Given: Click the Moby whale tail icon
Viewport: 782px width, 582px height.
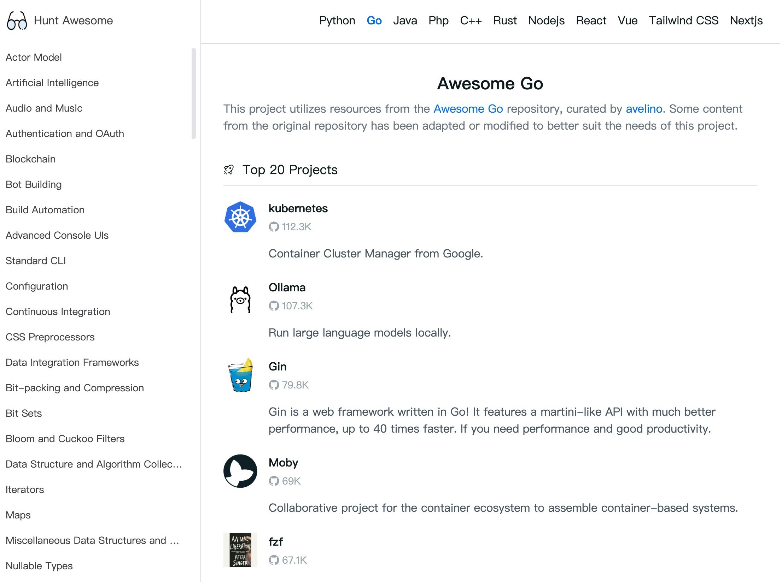Looking at the screenshot, I should (x=240, y=471).
